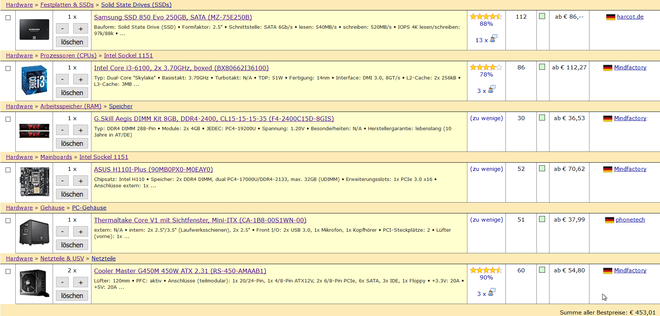
Task: Open Thermaltake Core V1 product link
Action: [200, 220]
